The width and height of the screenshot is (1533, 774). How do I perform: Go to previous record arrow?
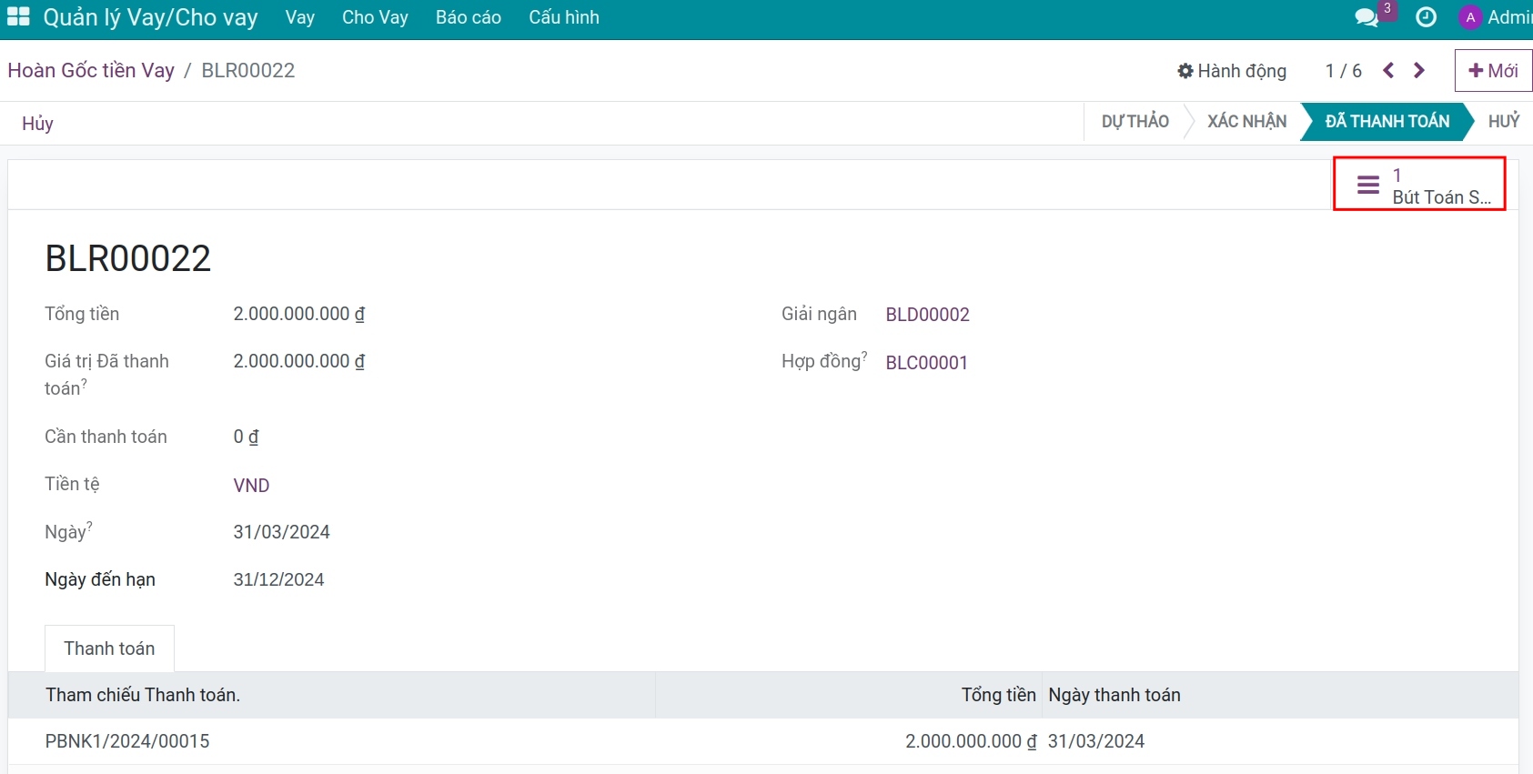[1388, 70]
